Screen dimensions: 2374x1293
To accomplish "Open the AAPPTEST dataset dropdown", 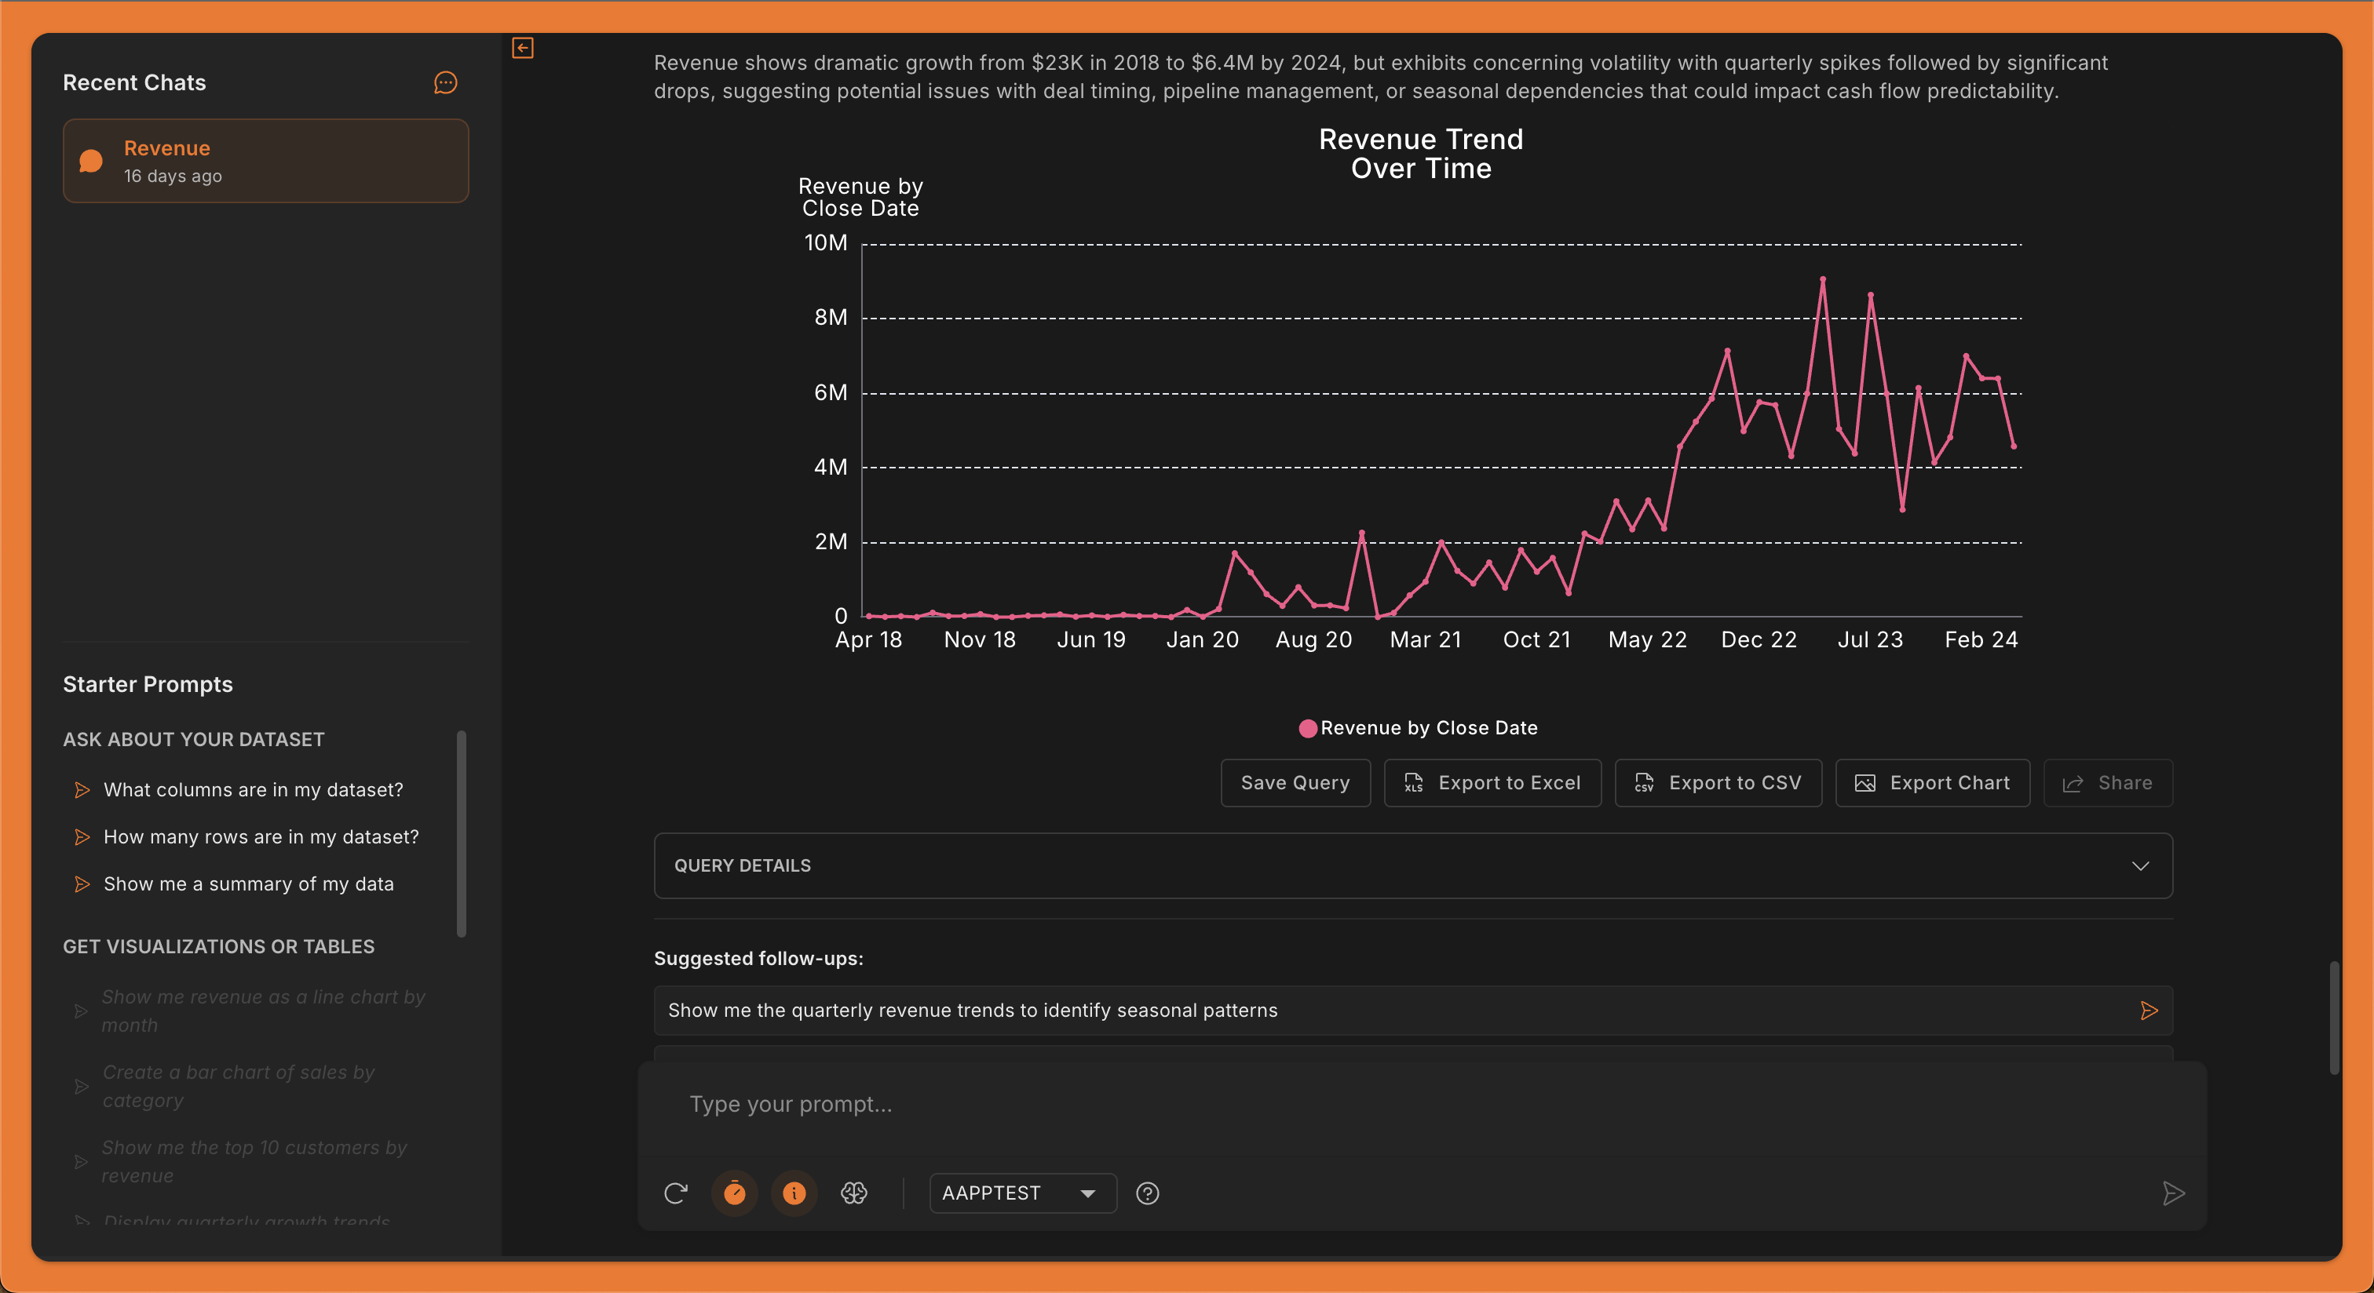I will (x=1022, y=1193).
